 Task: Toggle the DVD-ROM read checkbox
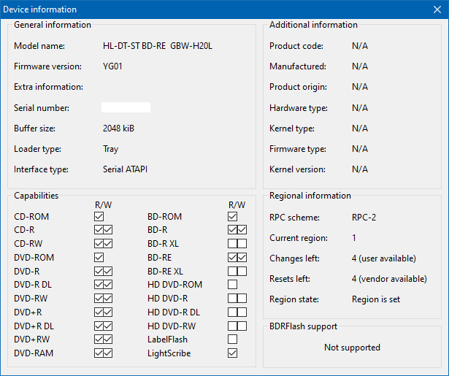click(x=99, y=257)
